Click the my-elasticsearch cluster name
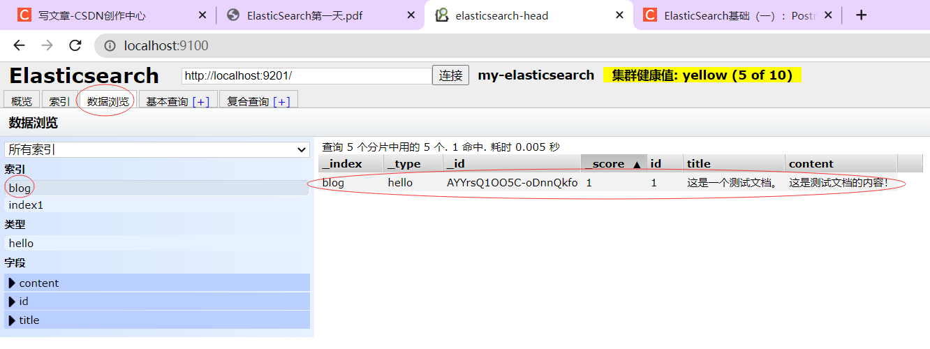 point(536,75)
